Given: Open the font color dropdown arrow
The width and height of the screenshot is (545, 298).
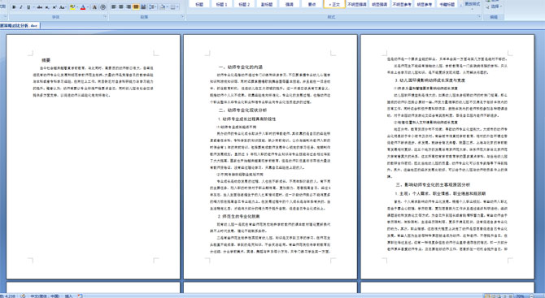Looking at the screenshot, I should click(x=88, y=7).
